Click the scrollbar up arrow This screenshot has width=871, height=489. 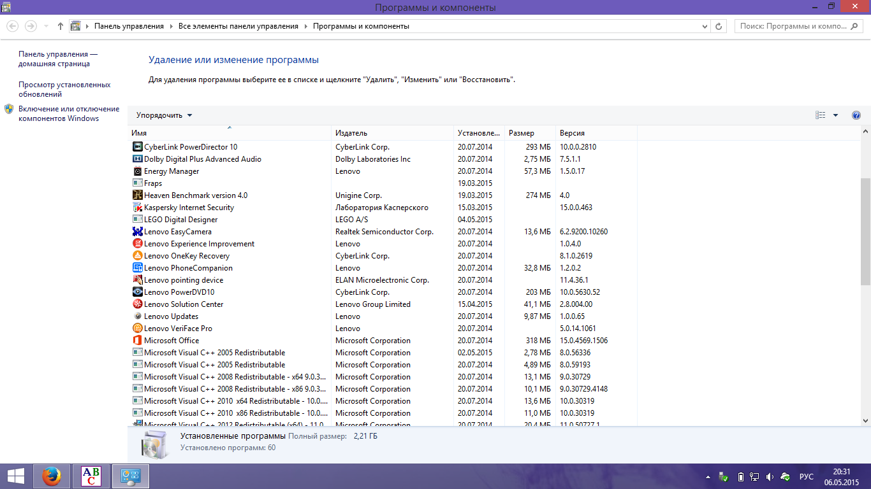pyautogui.click(x=865, y=131)
